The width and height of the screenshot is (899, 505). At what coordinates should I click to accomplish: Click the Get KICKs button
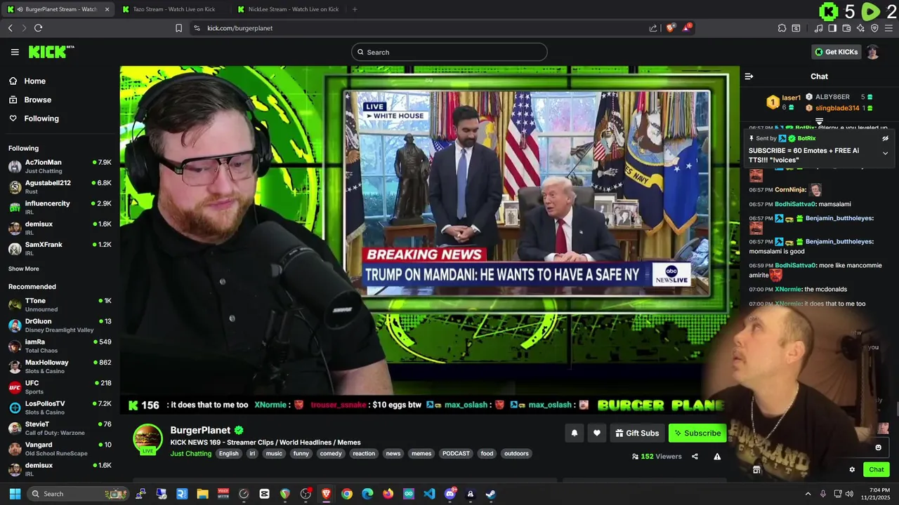click(836, 52)
